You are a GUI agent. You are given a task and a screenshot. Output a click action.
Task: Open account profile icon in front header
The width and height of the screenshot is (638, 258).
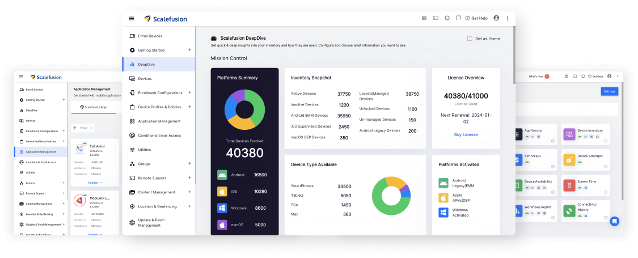[496, 18]
